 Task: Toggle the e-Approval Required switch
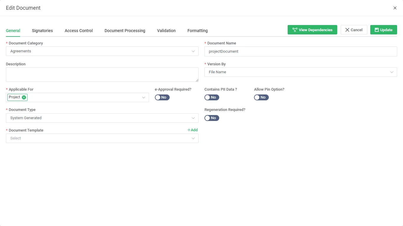tap(162, 97)
